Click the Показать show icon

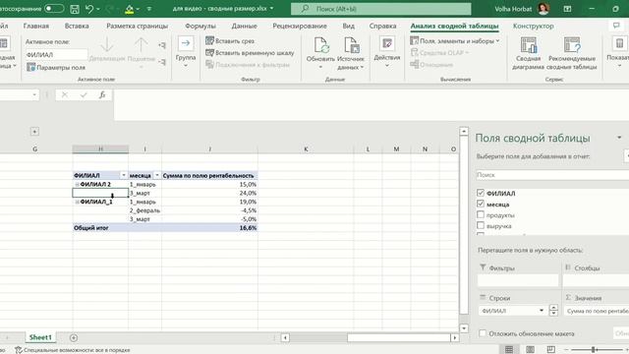pyautogui.click(x=619, y=43)
